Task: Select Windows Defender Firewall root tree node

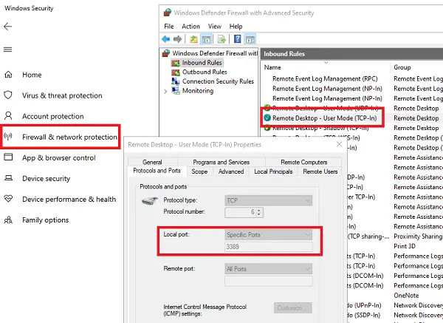Action: 215,53
